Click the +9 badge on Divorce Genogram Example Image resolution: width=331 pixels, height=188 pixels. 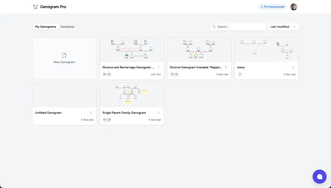pyautogui.click(x=176, y=74)
